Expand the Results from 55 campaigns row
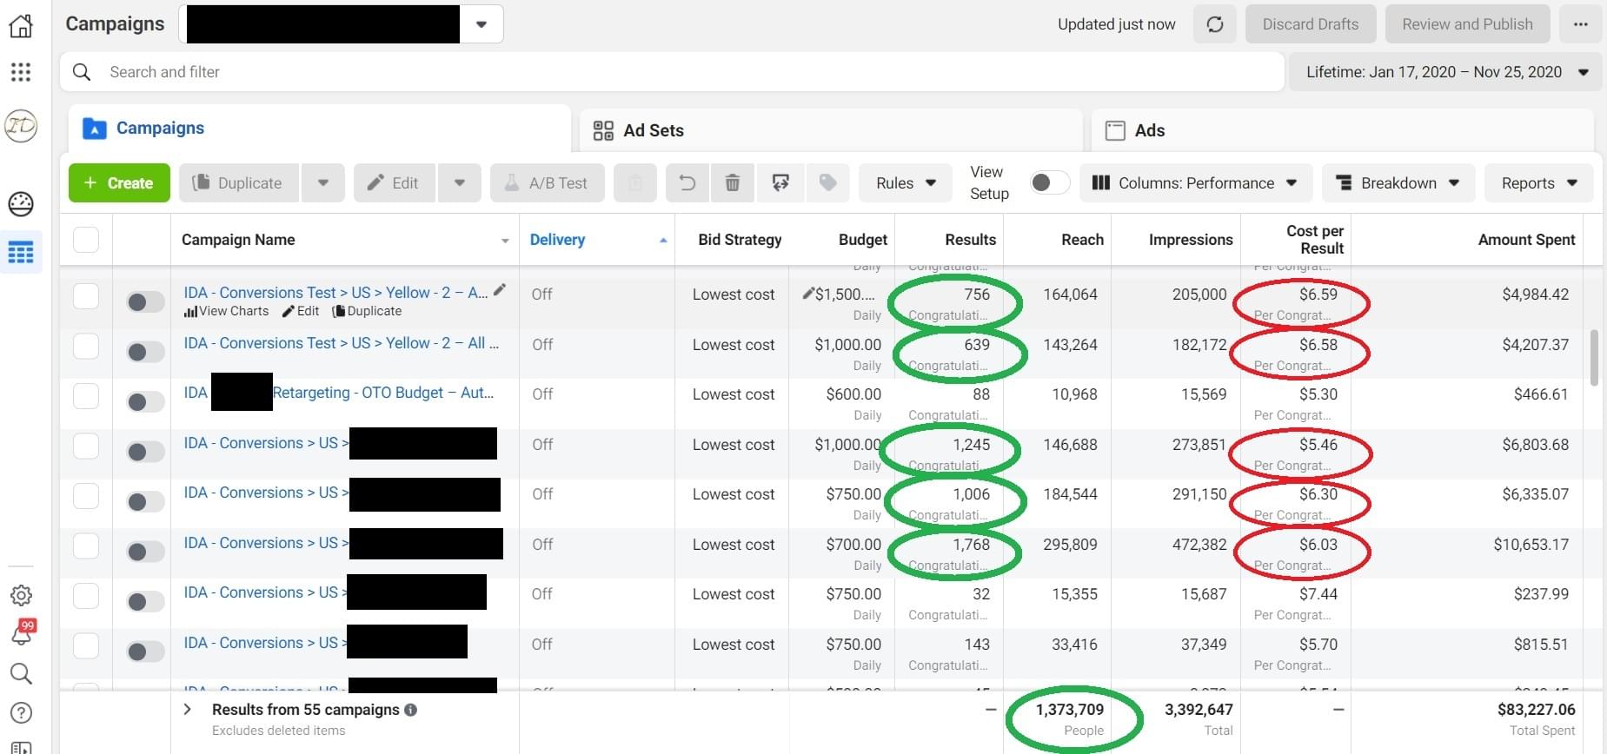Viewport: 1607px width, 754px height. click(188, 710)
